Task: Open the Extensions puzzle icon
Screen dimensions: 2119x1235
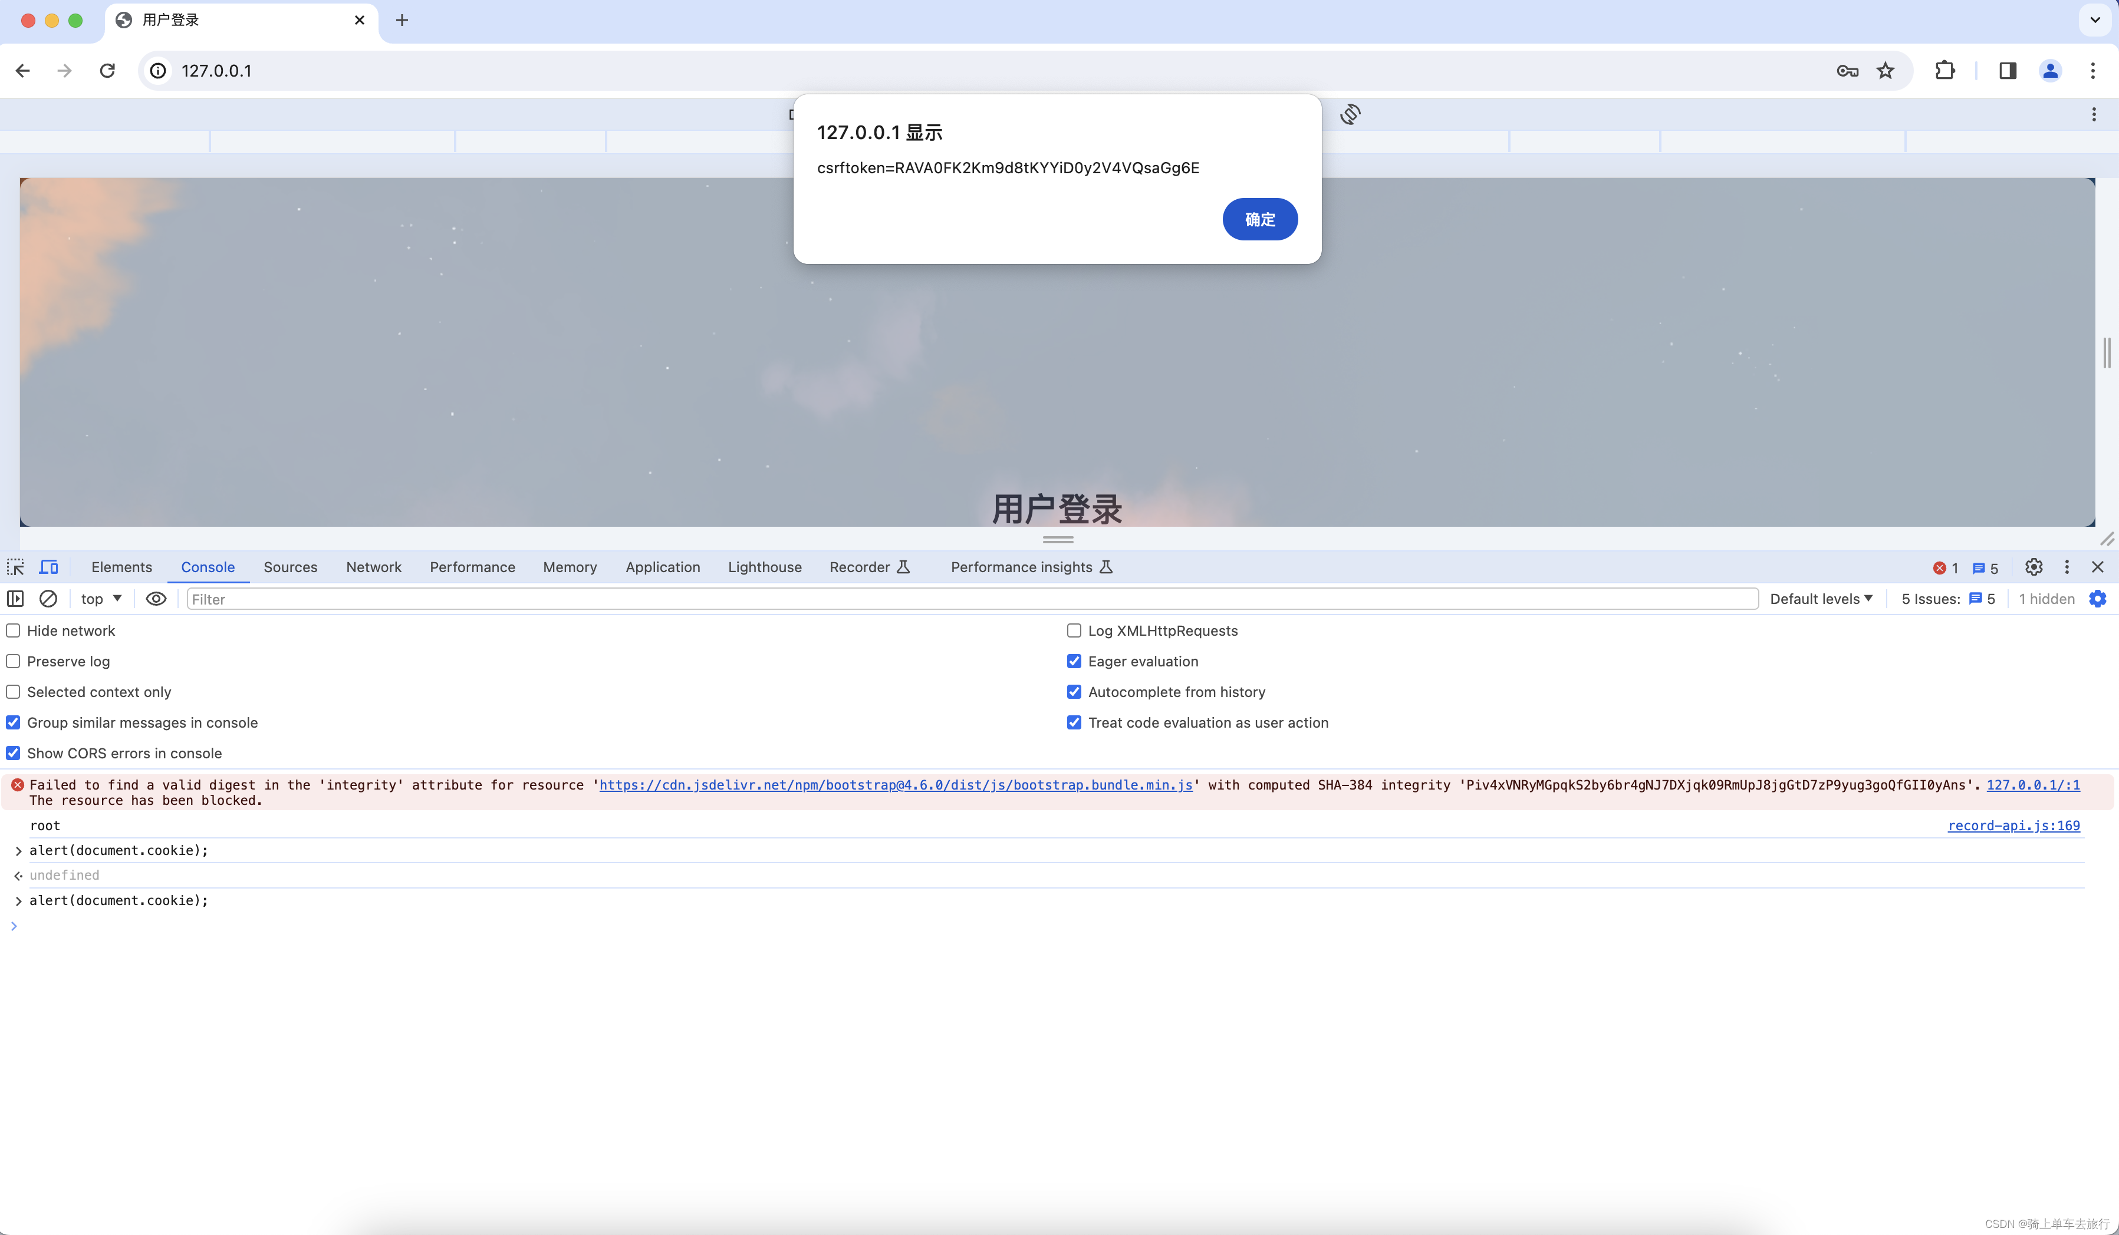Action: click(1944, 71)
